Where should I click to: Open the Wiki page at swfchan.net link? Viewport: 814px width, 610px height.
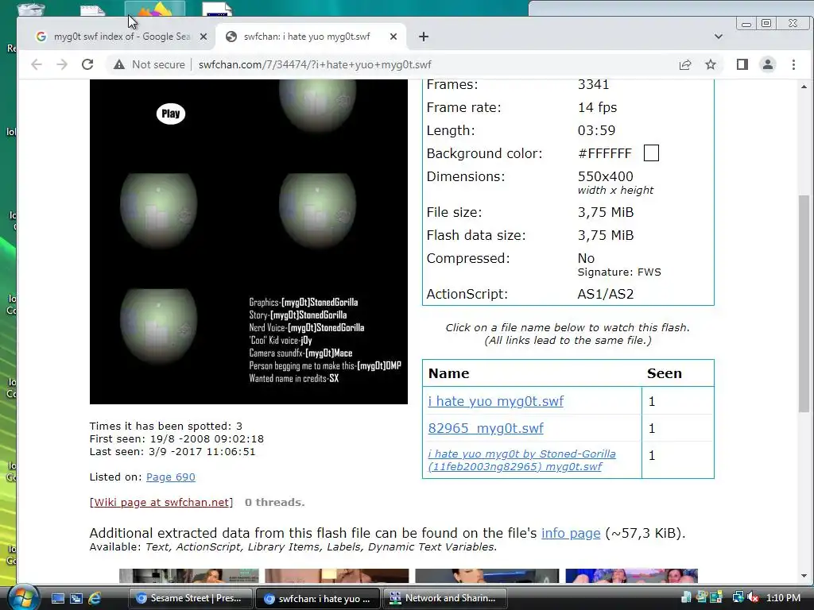pos(161,502)
